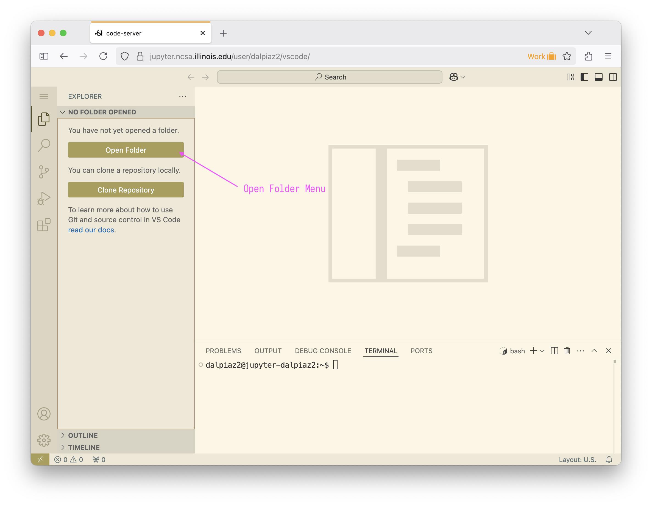The image size is (652, 506).
Task: Toggle the primary side bar
Action: (x=584, y=77)
